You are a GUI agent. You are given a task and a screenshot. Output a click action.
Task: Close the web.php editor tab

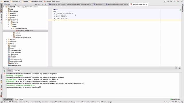coord(103,4)
